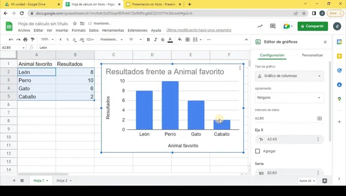Toggle the Agregar checkbox
This screenshot has width=346, height=196.
258,151
